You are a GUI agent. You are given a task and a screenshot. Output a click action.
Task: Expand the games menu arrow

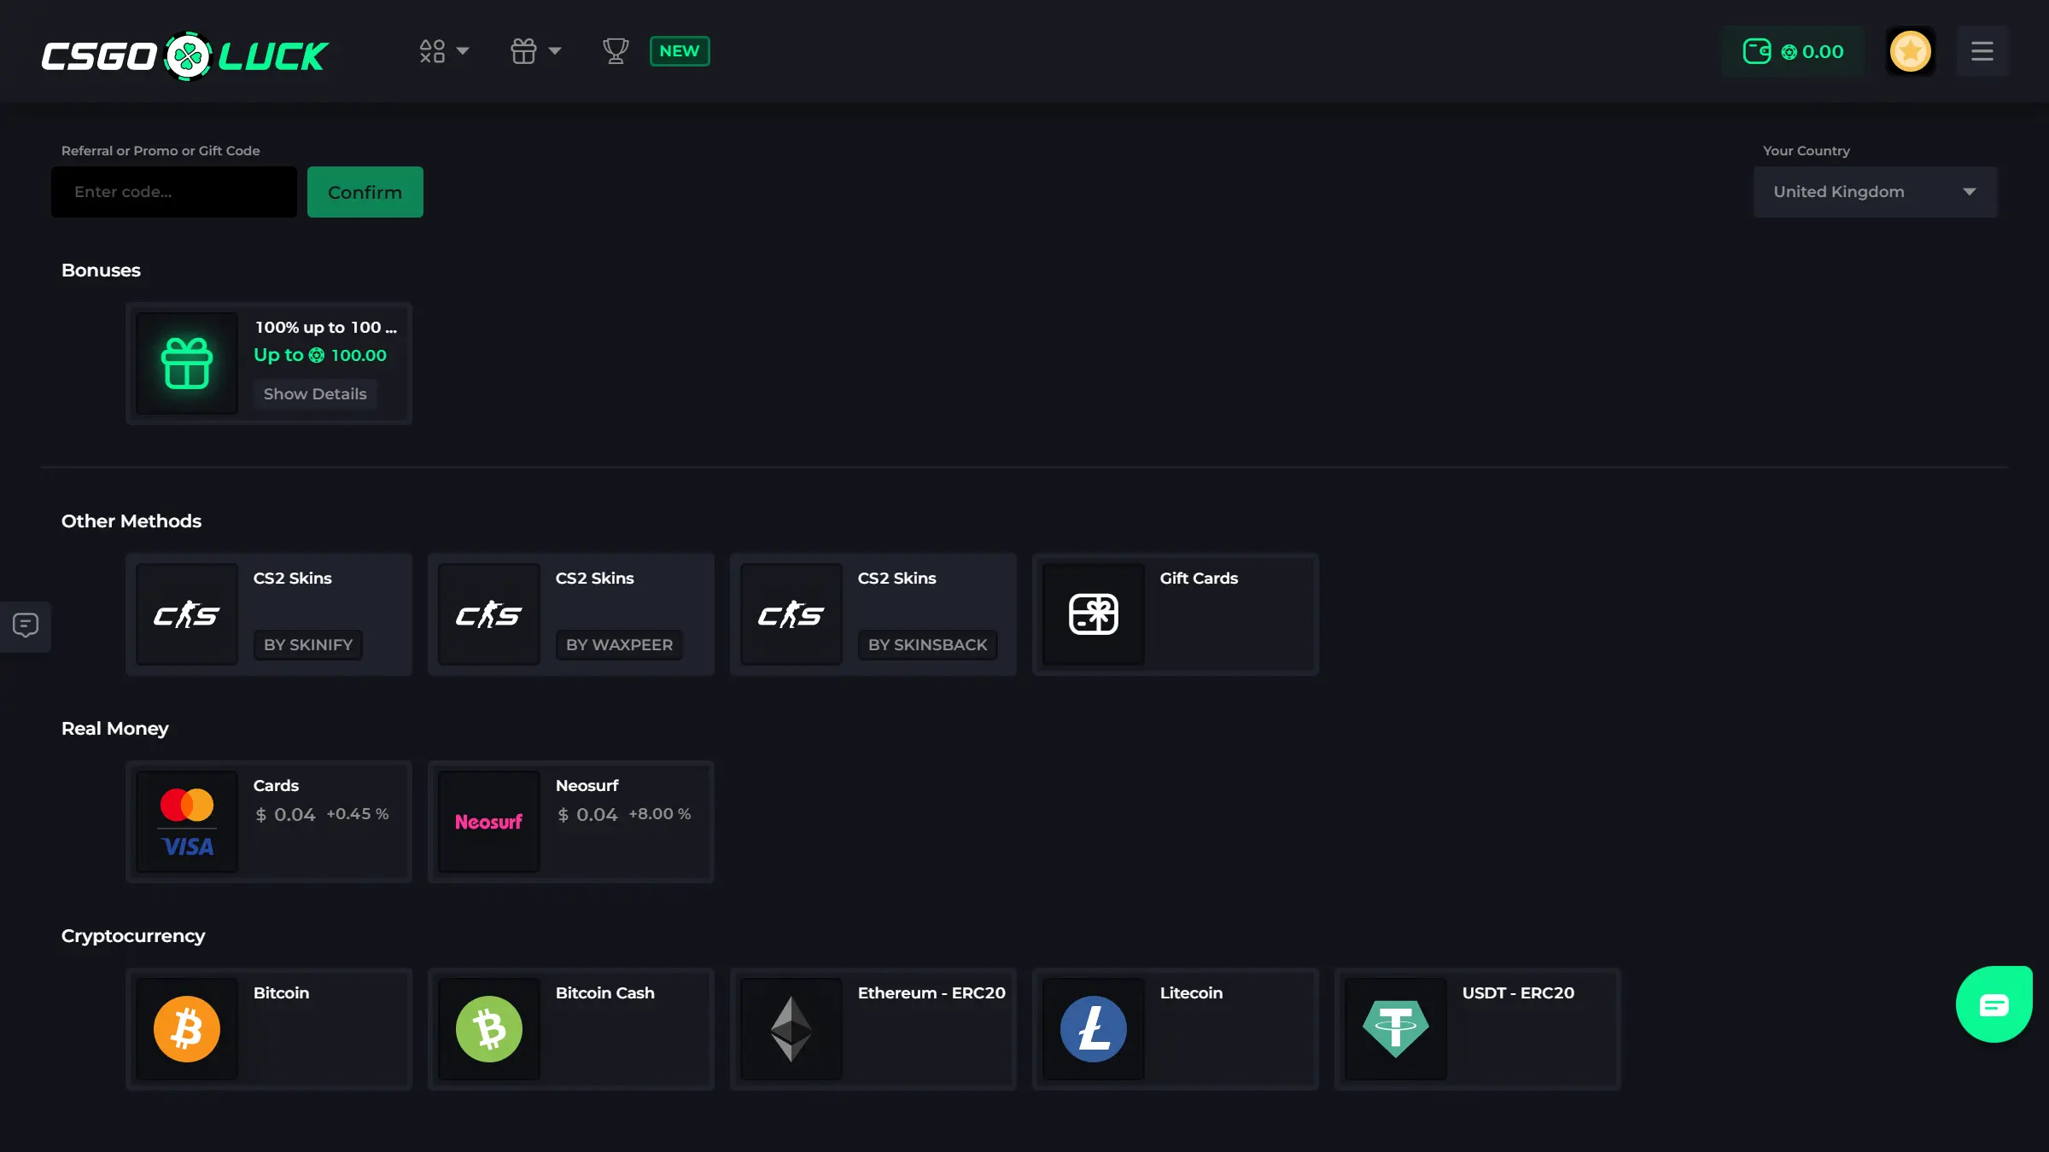click(x=463, y=51)
